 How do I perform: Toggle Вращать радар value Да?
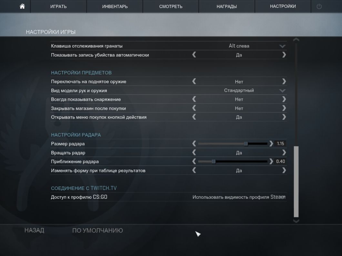(x=239, y=153)
